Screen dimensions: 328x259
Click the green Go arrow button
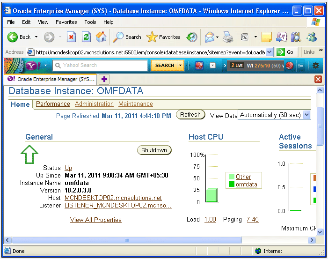coord(281,52)
